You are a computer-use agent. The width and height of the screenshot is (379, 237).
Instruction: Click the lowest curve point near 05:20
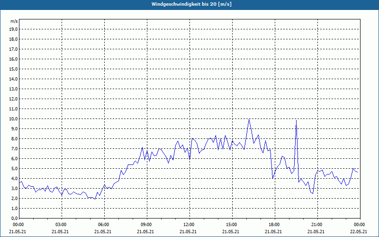click(95, 199)
